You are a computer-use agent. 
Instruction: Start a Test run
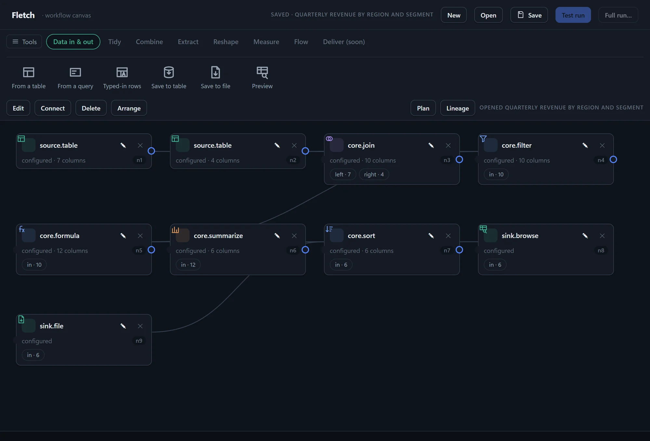click(x=573, y=15)
